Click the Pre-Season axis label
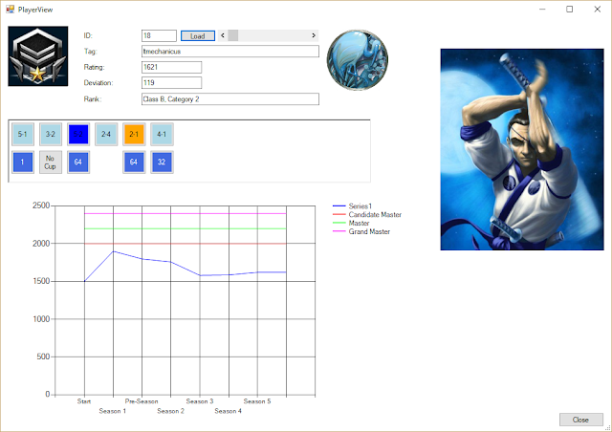The width and height of the screenshot is (612, 432). (142, 401)
